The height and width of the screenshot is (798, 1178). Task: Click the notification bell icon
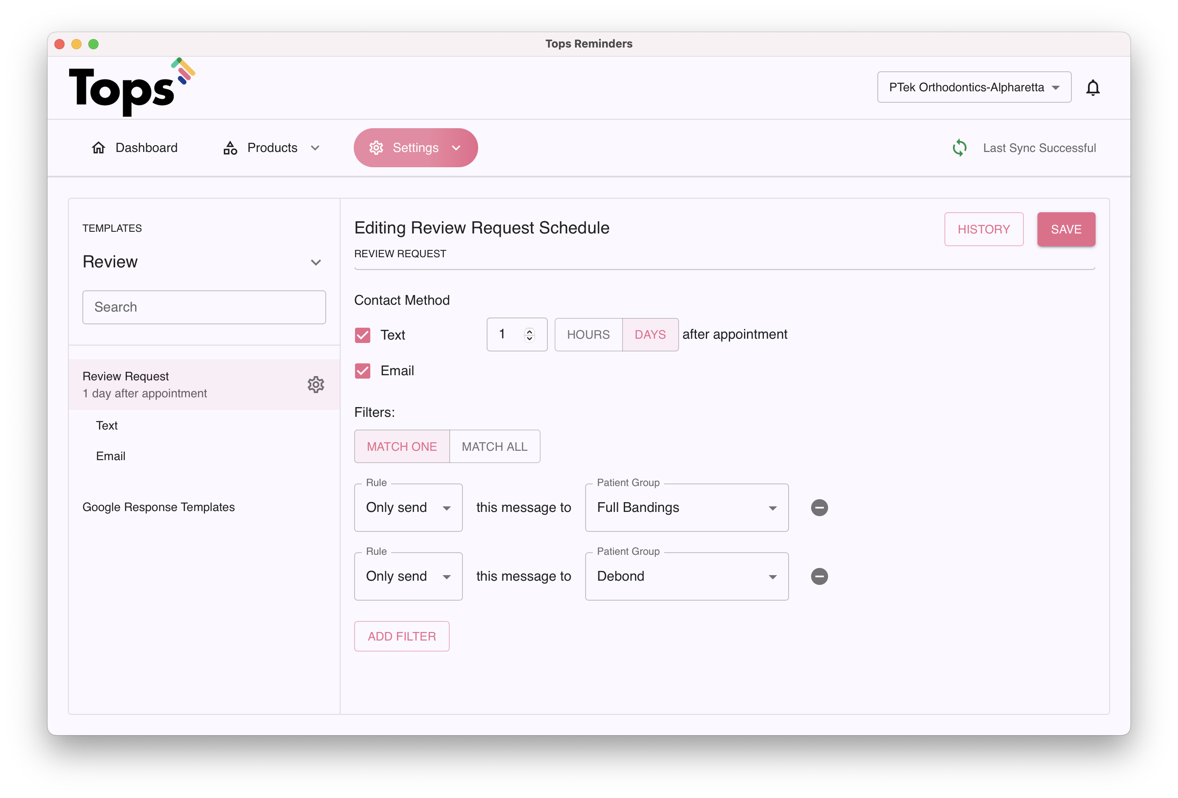click(1092, 88)
